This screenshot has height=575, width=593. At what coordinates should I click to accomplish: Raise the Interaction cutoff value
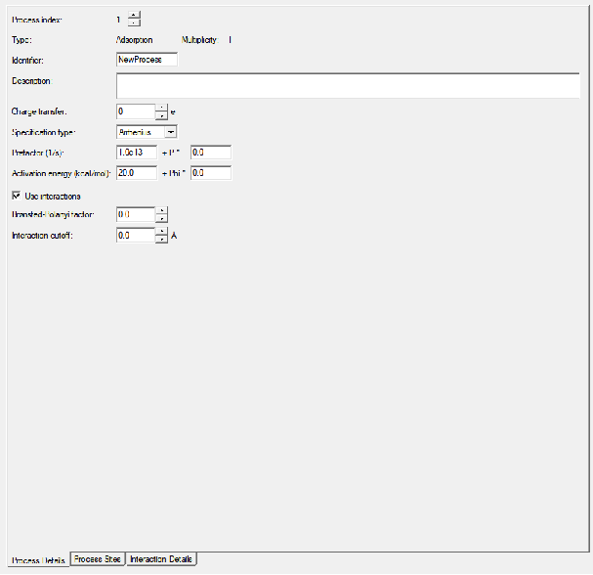coord(161,231)
